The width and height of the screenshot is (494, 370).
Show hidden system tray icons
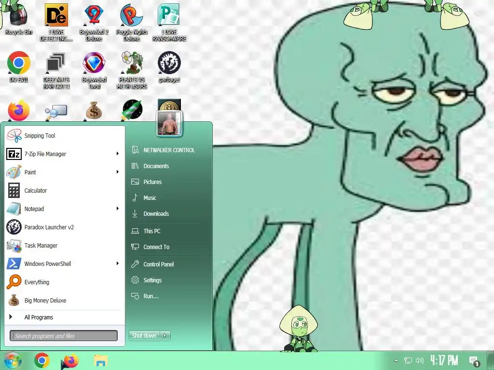point(396,360)
